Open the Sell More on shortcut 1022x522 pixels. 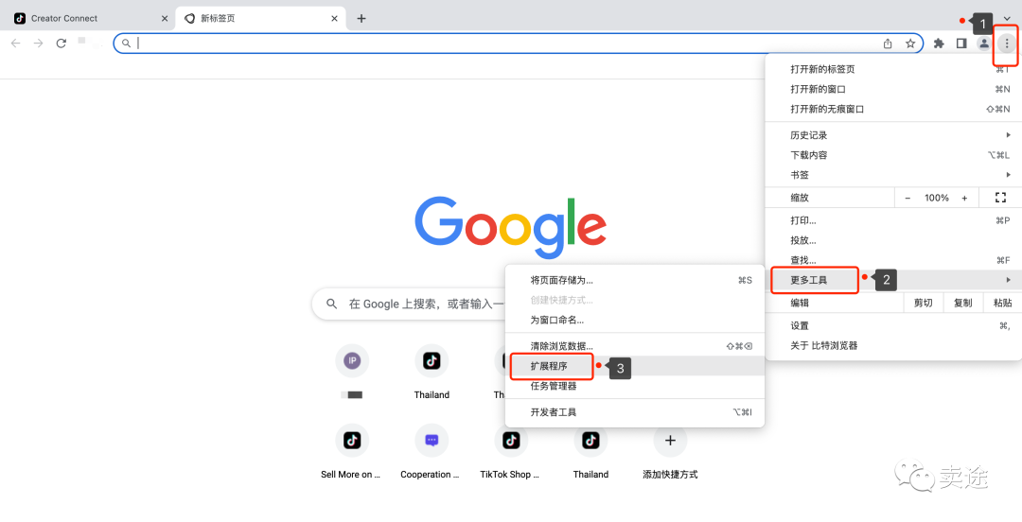pyautogui.click(x=352, y=451)
